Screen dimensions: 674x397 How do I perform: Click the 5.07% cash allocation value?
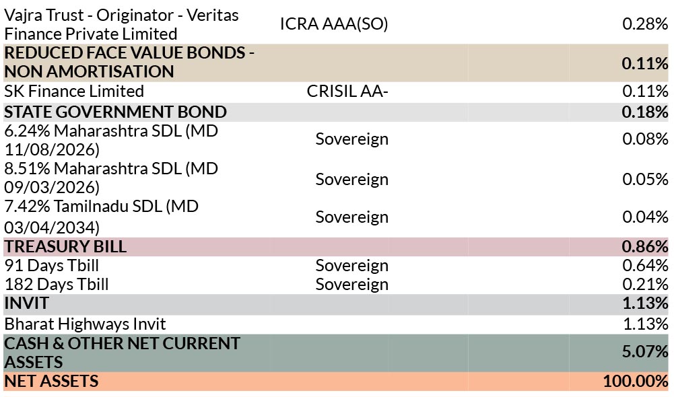[645, 352]
